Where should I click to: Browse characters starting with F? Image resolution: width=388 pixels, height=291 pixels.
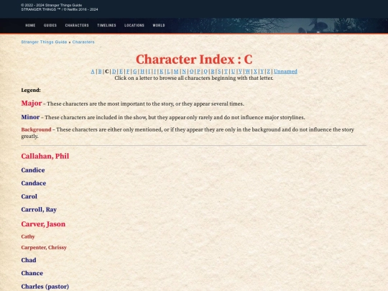click(x=128, y=72)
